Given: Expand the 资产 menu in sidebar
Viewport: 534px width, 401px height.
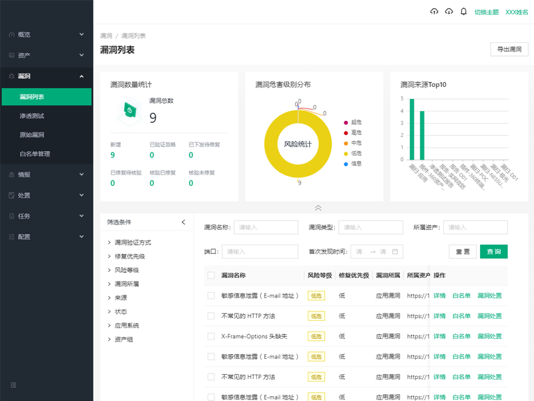Looking at the screenshot, I should click(x=47, y=55).
